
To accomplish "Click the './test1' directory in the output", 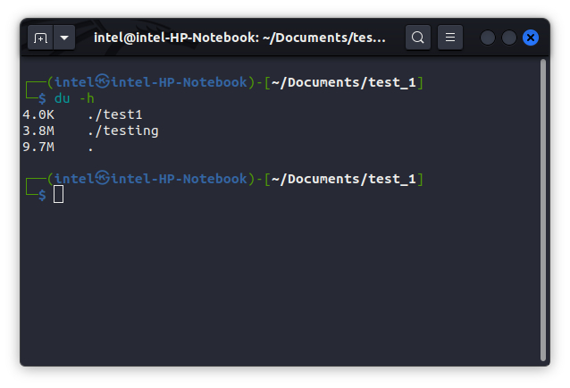I will (114, 114).
